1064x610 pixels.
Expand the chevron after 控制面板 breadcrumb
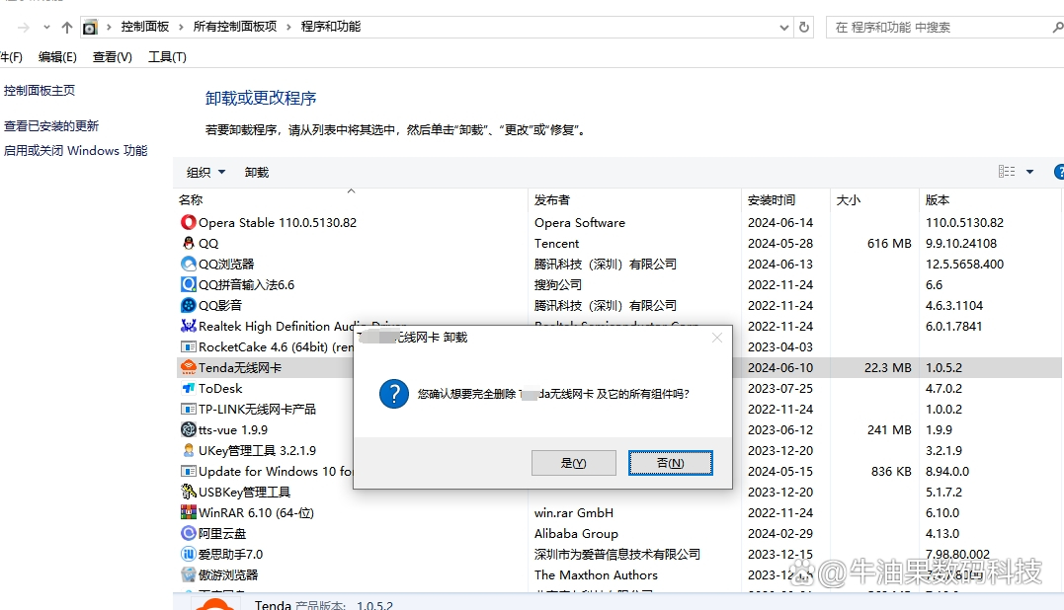click(x=181, y=27)
